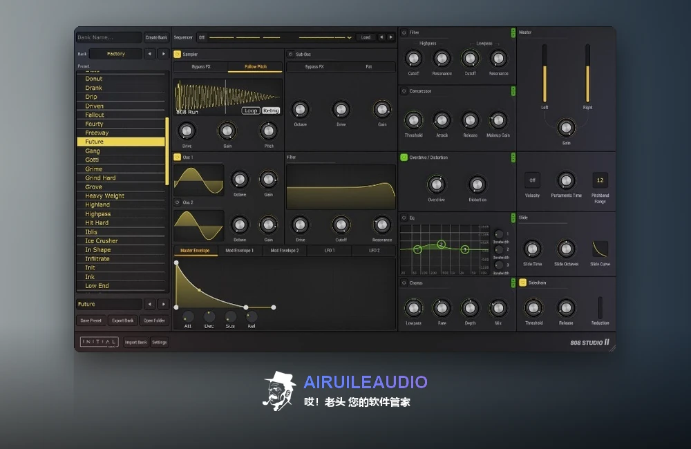Switch to the LFO 2 tab
This screenshot has width=691, height=449.
[374, 251]
